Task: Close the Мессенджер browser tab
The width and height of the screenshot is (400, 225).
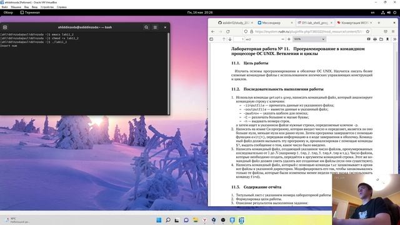Action: pos(292,22)
